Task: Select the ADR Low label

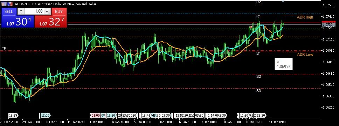Action: (305, 54)
